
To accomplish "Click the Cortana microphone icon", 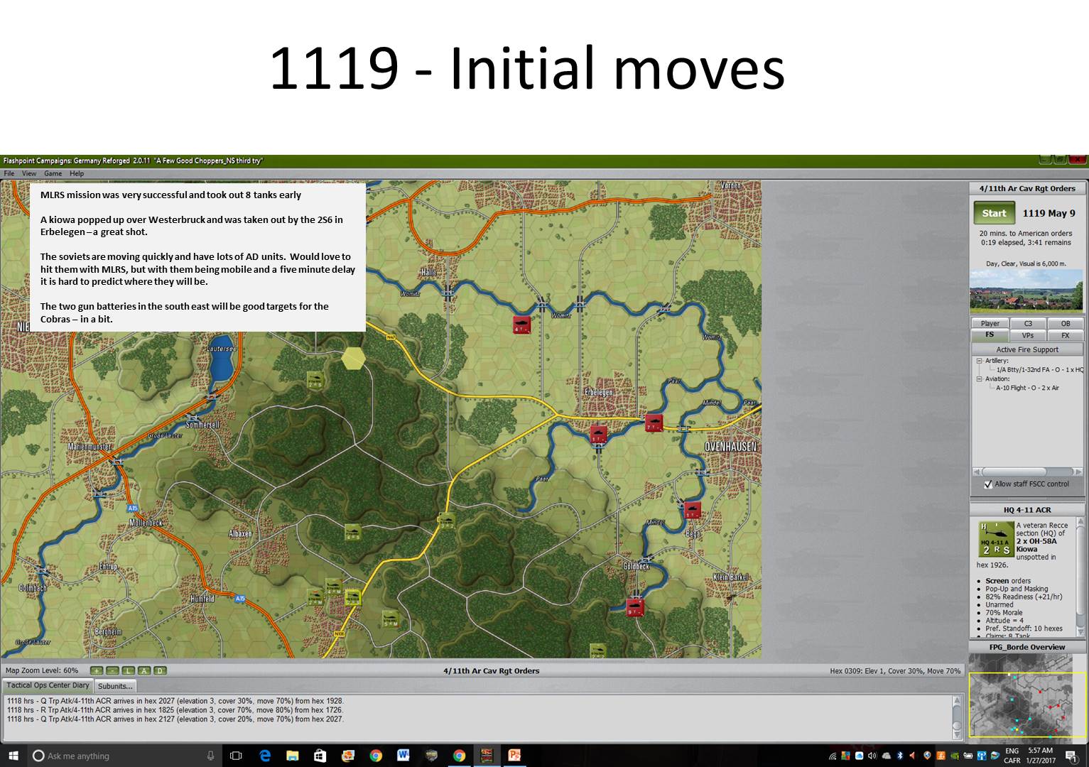I will tap(210, 756).
